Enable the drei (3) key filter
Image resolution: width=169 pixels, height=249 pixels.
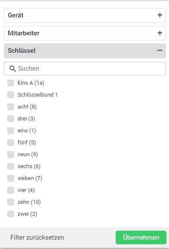point(11,119)
